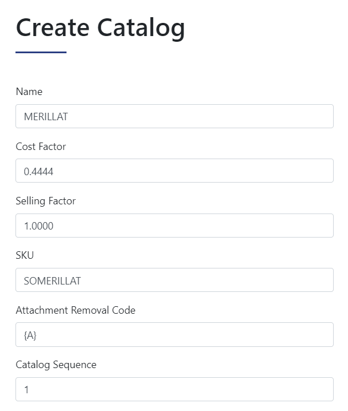
Task: Place cursor in box showing value 1
Action: pyautogui.click(x=174, y=389)
